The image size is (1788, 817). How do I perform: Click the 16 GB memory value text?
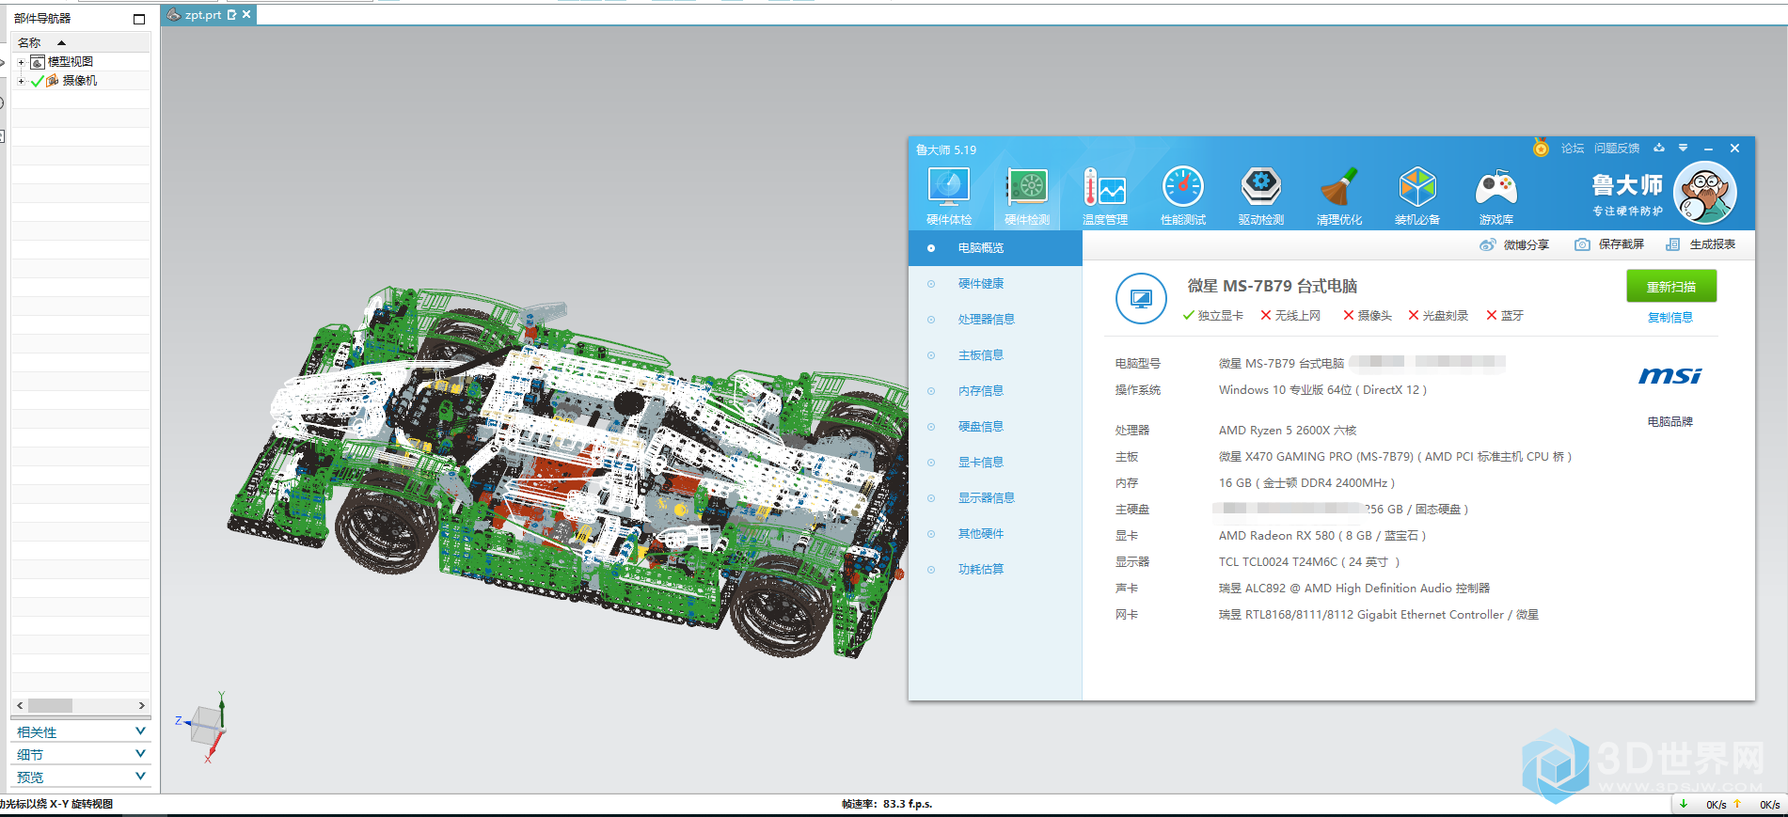(x=1306, y=483)
